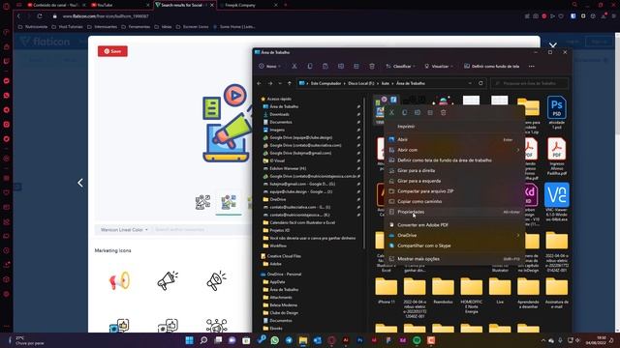Click Este Computador in the breadcrumb path
This screenshot has height=348, width=620.
[325, 83]
